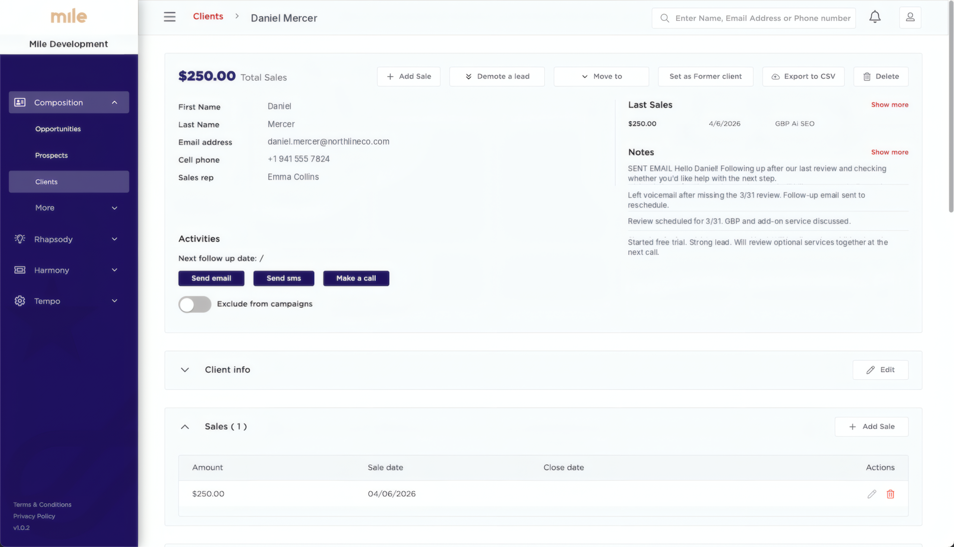Click the edit pencil on the sales row
The height and width of the screenshot is (547, 954).
pos(872,494)
